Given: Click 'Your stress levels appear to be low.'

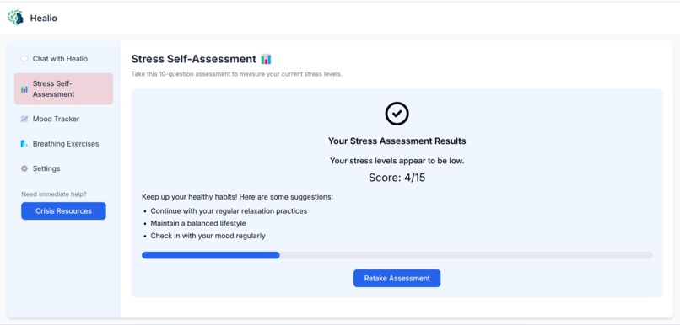Looking at the screenshot, I should 397,161.
